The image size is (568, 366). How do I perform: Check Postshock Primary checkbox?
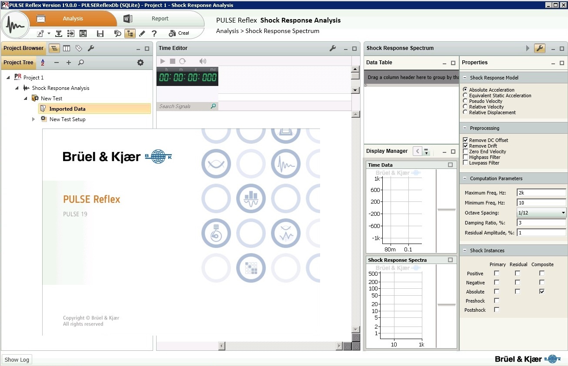[497, 310]
